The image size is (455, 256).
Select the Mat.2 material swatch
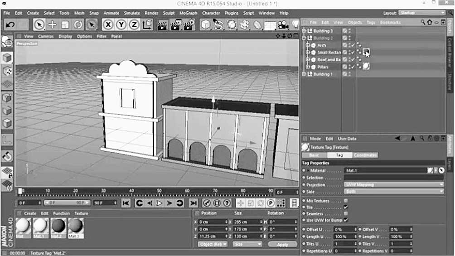pos(57,227)
